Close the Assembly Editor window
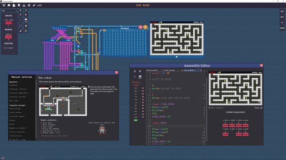Screen dimensions: 286x160 pyautogui.click(x=261, y=65)
